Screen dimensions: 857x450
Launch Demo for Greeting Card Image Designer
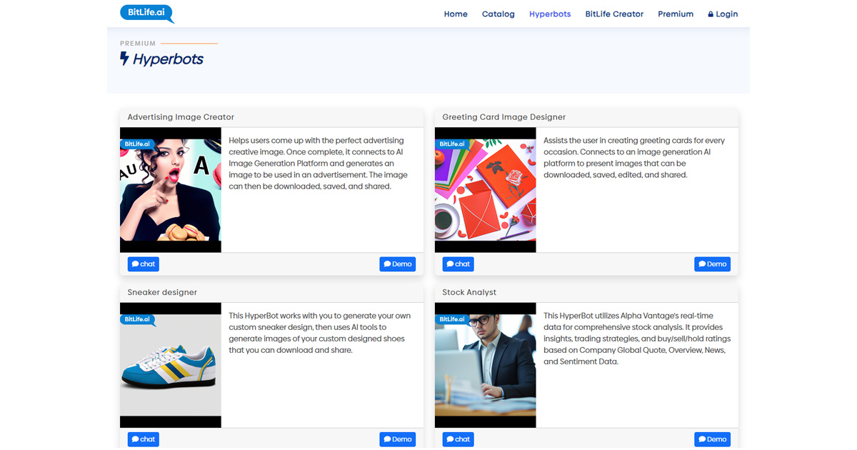(712, 264)
